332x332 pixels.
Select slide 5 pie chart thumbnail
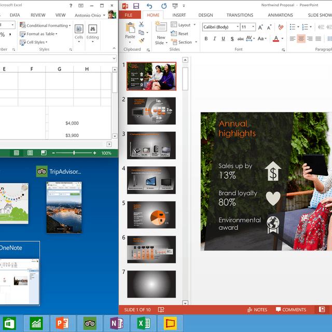151,215
